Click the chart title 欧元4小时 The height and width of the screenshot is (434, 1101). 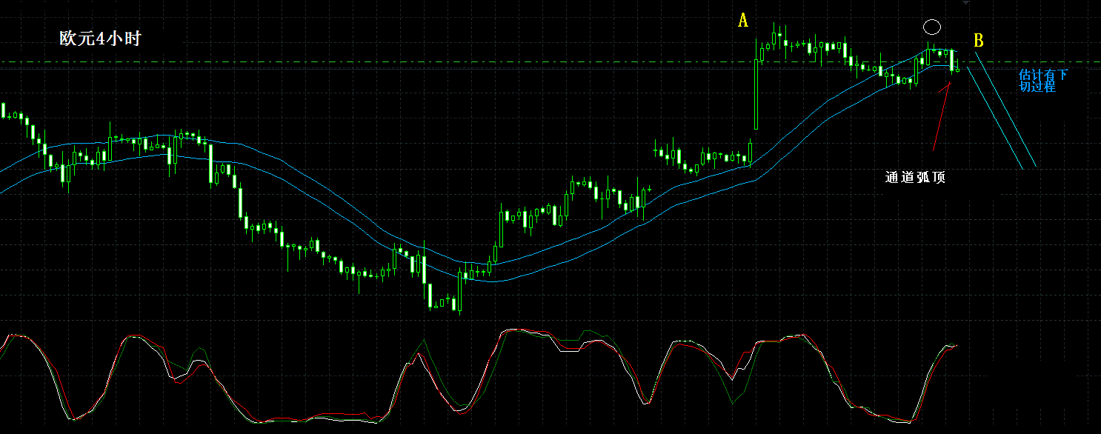tap(100, 39)
